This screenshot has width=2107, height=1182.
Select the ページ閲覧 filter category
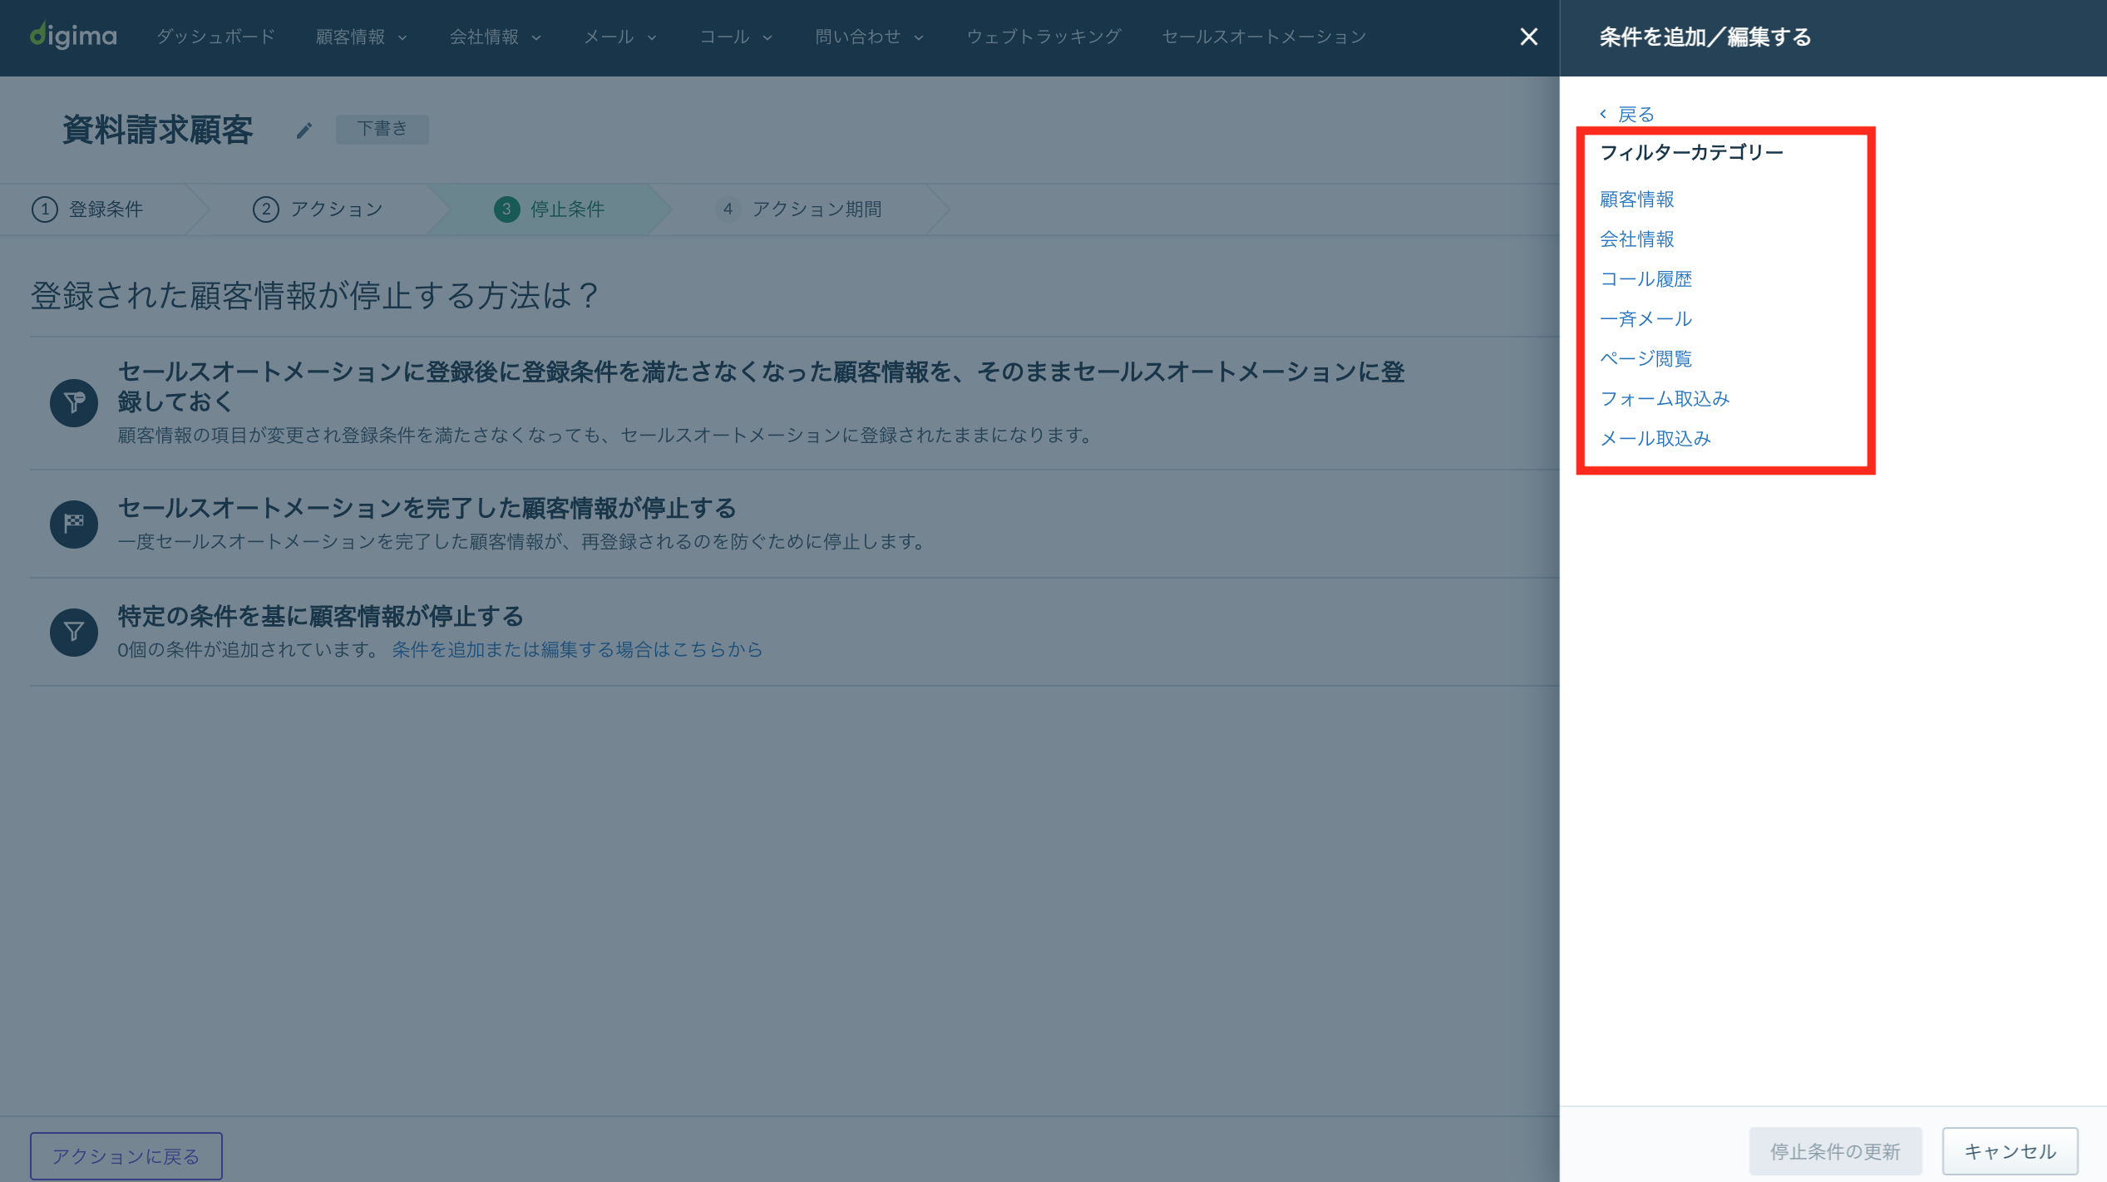point(1646,358)
